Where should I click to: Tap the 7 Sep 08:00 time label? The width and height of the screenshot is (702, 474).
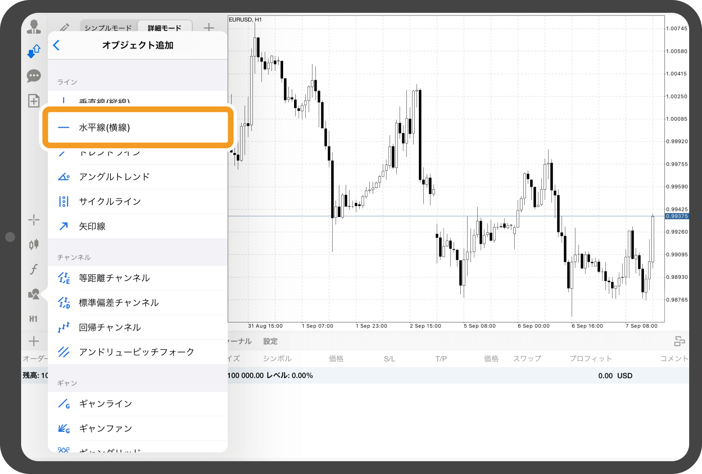641,326
